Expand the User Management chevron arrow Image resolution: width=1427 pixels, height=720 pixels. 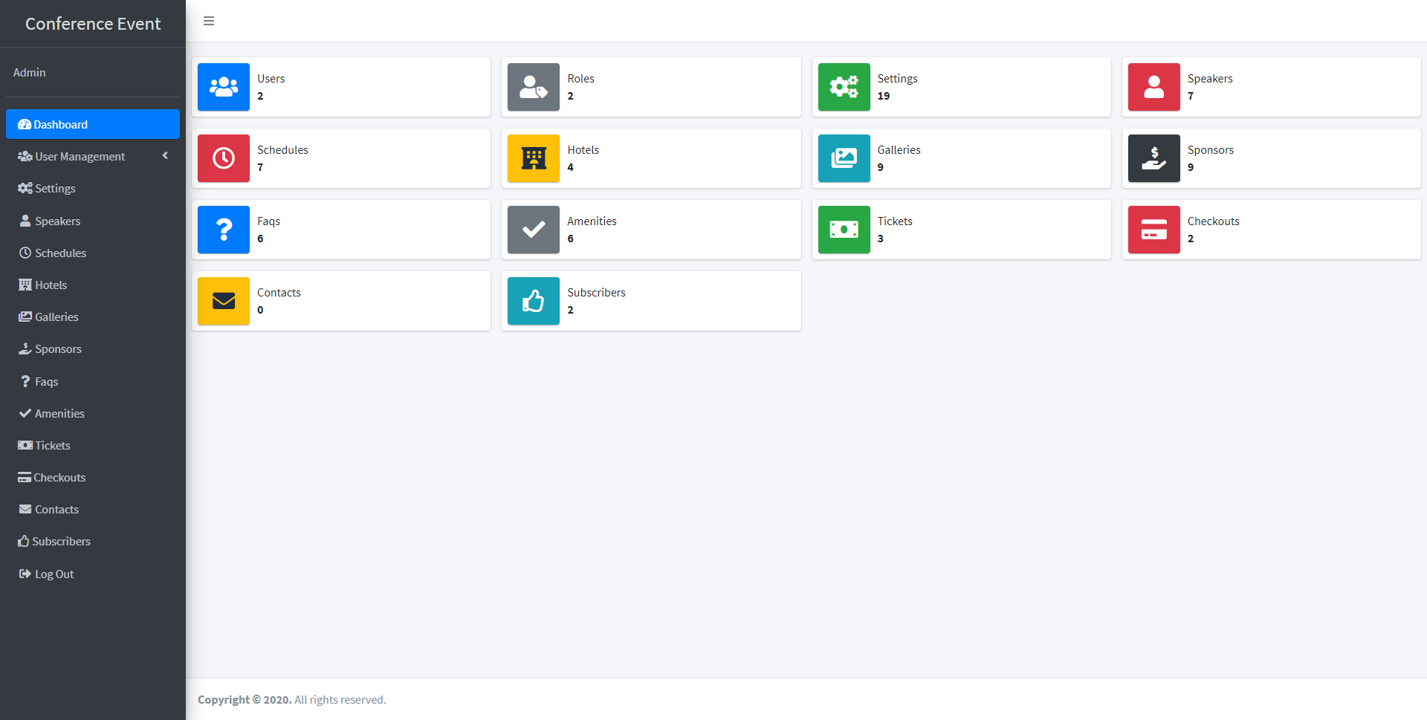click(x=165, y=155)
